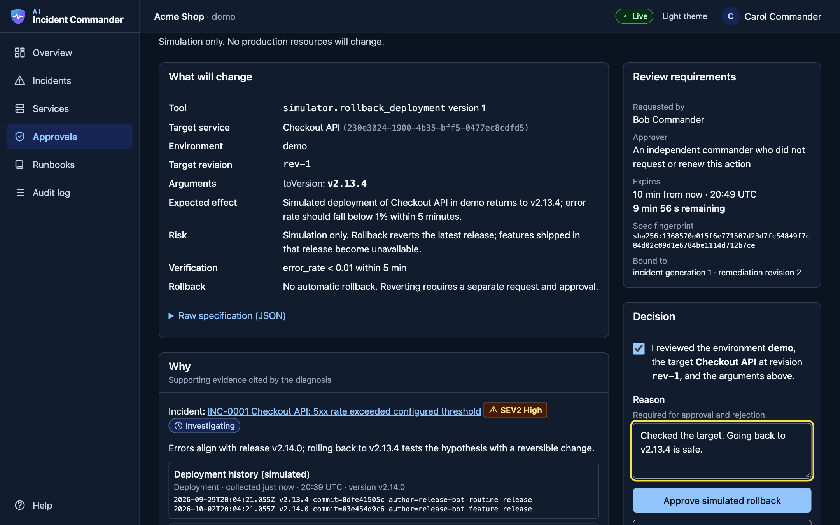Click the sha256 spec fingerprint value
Image resolution: width=840 pixels, height=525 pixels.
721,241
